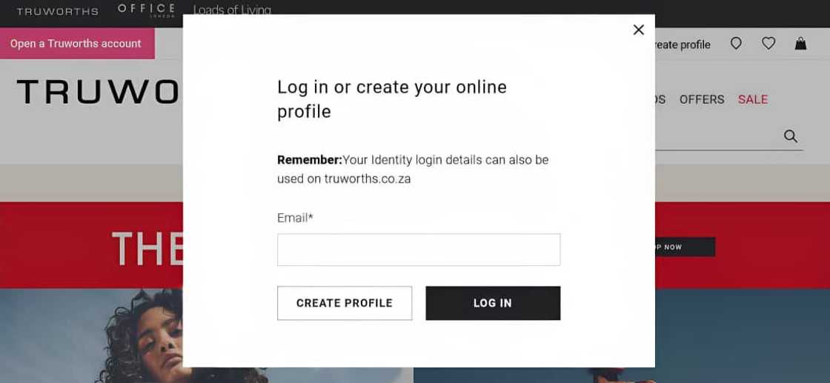
Task: Open the store locator pin icon
Action: coord(736,44)
